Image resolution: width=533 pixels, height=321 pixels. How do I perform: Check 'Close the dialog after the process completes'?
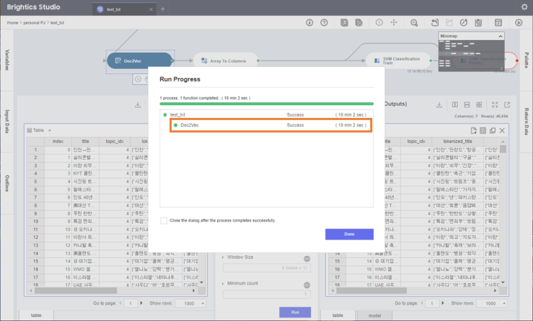click(x=163, y=221)
